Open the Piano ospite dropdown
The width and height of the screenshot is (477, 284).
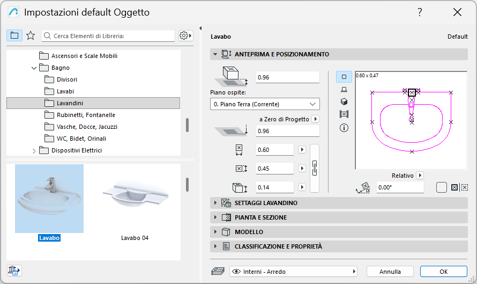tap(265, 104)
